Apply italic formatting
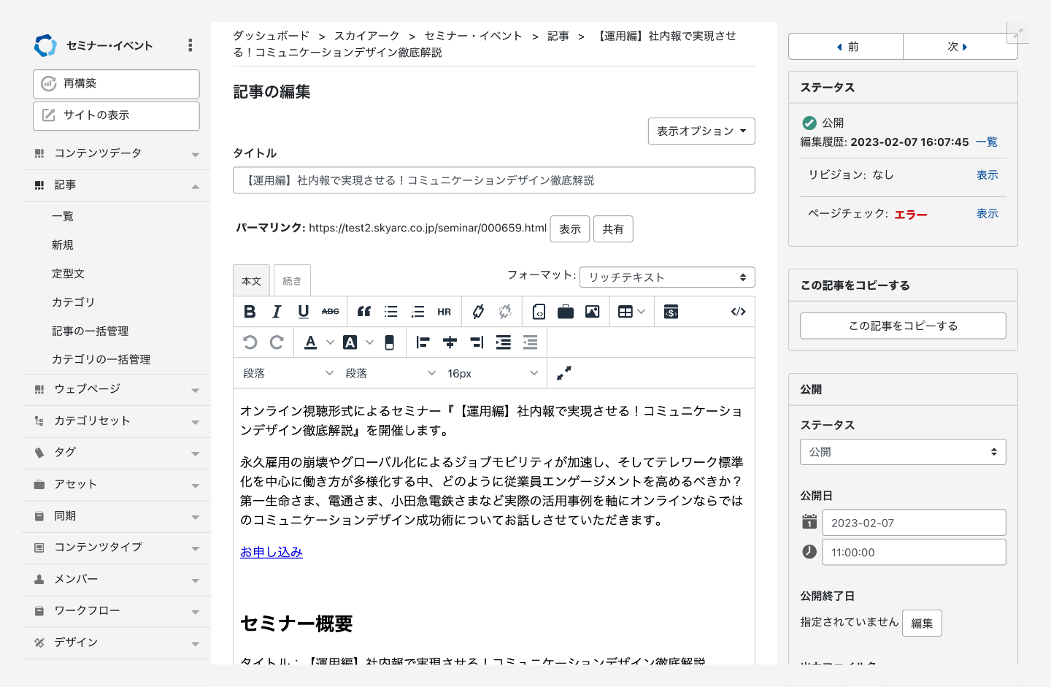This screenshot has width=1051, height=687. (277, 312)
